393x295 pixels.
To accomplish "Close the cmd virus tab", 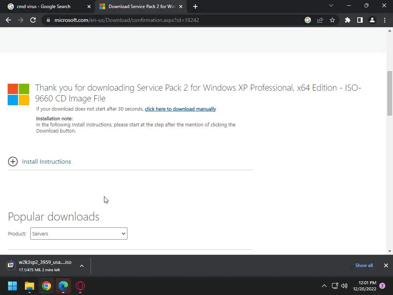I will pos(89,7).
